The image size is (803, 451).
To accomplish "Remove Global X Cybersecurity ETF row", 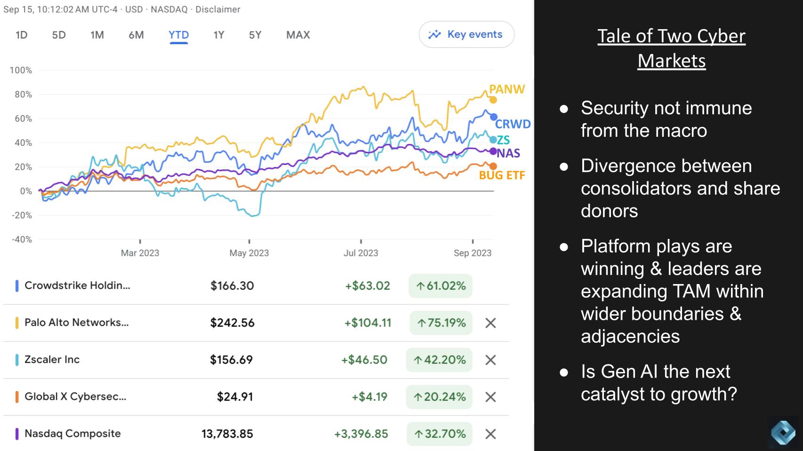I will 490,397.
